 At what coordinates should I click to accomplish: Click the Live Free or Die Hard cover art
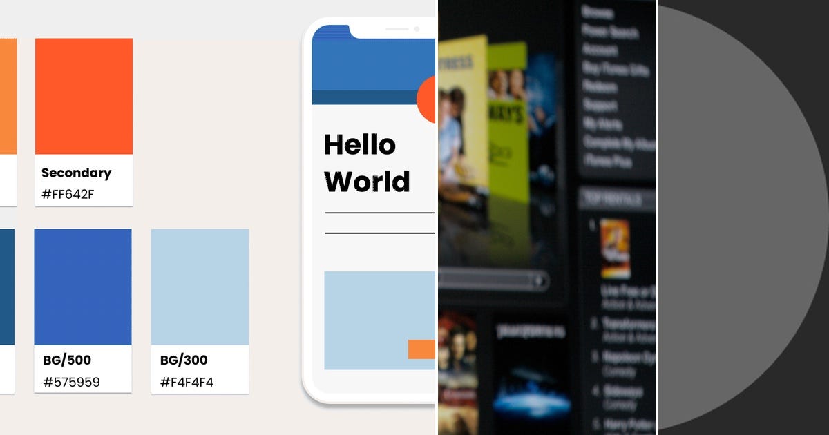tap(616, 249)
